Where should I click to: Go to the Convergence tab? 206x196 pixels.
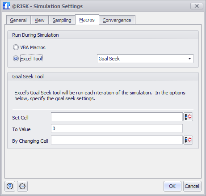(x=117, y=20)
